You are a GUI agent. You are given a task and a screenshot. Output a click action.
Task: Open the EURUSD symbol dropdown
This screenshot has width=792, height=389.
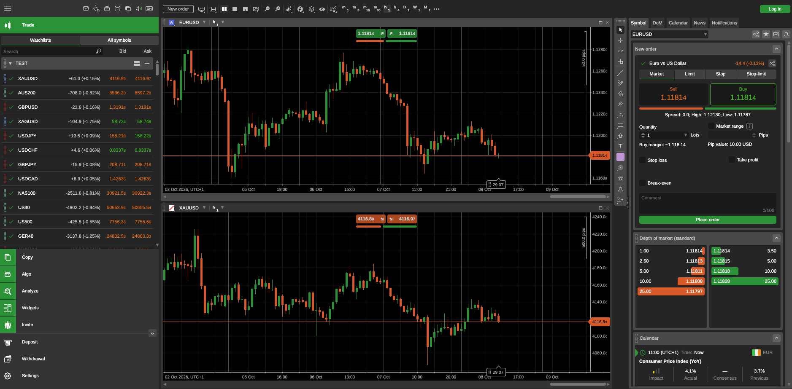point(669,34)
